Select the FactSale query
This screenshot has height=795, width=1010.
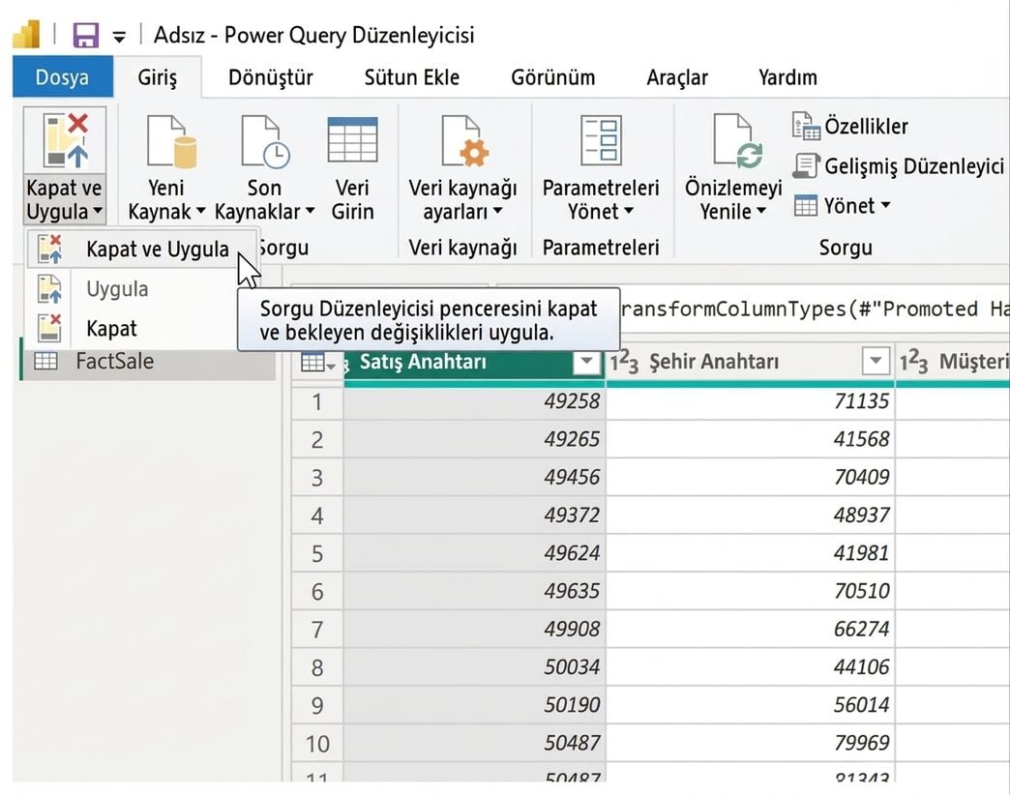(x=149, y=361)
